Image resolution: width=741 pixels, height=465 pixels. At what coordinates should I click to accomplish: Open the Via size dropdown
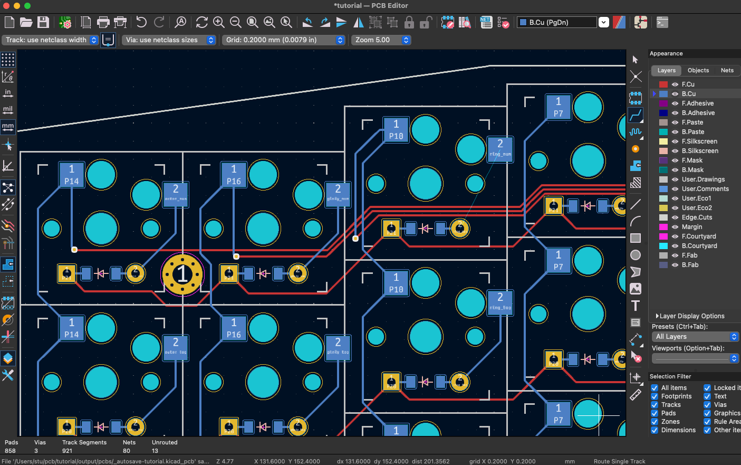click(210, 40)
